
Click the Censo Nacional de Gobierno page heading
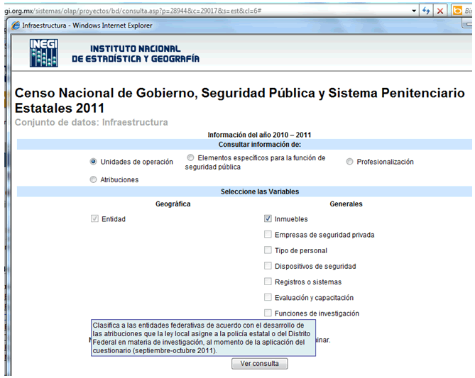pos(239,101)
